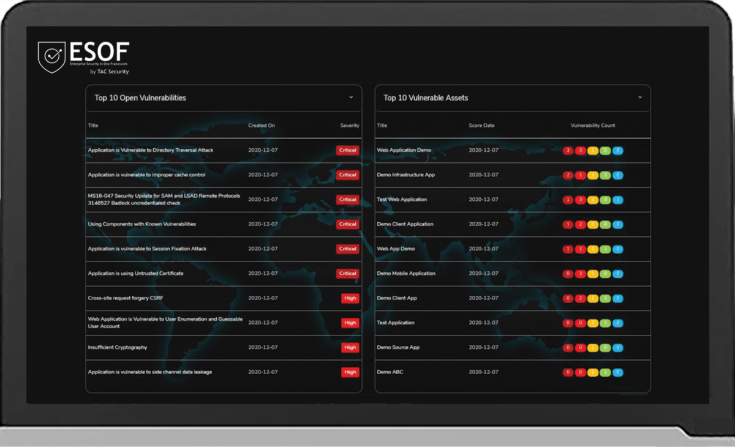The height and width of the screenshot is (447, 735).
Task: Click Critical badge for Untrusted Certificate
Action: click(348, 273)
